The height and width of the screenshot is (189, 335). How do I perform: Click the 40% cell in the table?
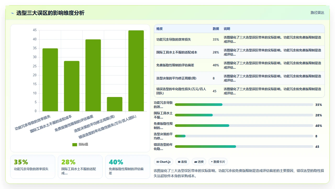tap(216, 65)
